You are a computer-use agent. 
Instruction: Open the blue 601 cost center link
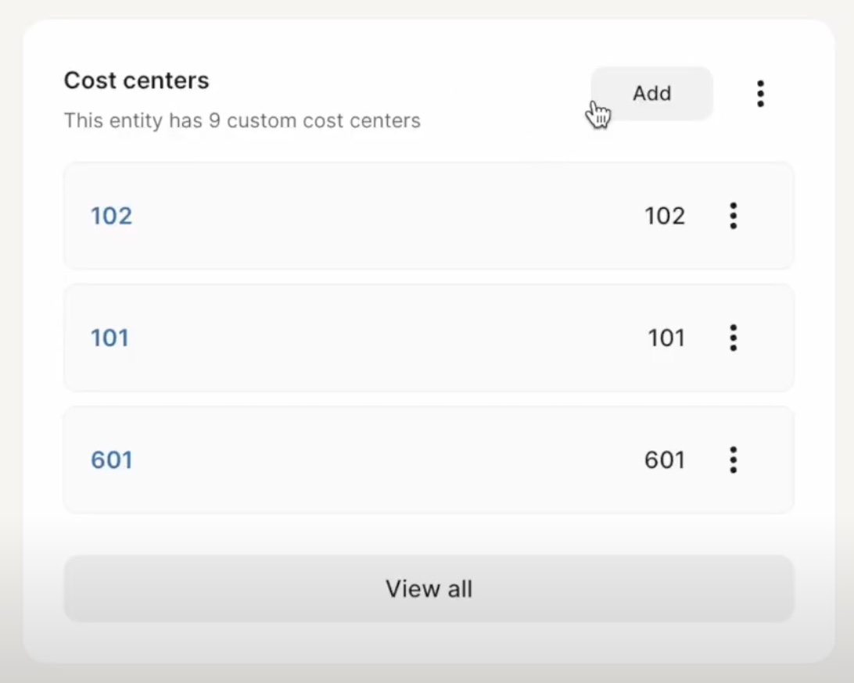[111, 460]
